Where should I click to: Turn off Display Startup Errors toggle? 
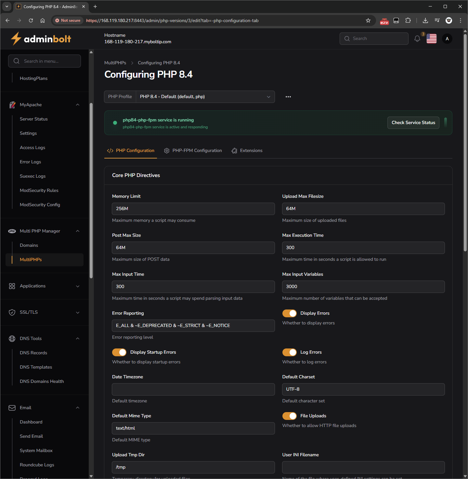(x=119, y=352)
